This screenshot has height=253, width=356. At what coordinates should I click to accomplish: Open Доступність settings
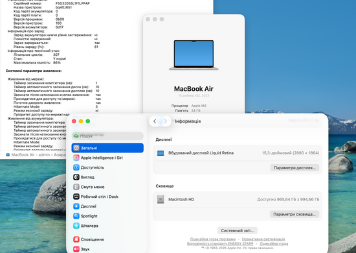click(107, 167)
